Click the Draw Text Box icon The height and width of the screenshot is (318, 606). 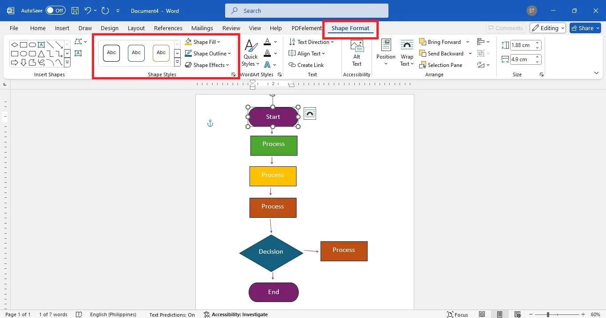(78, 53)
